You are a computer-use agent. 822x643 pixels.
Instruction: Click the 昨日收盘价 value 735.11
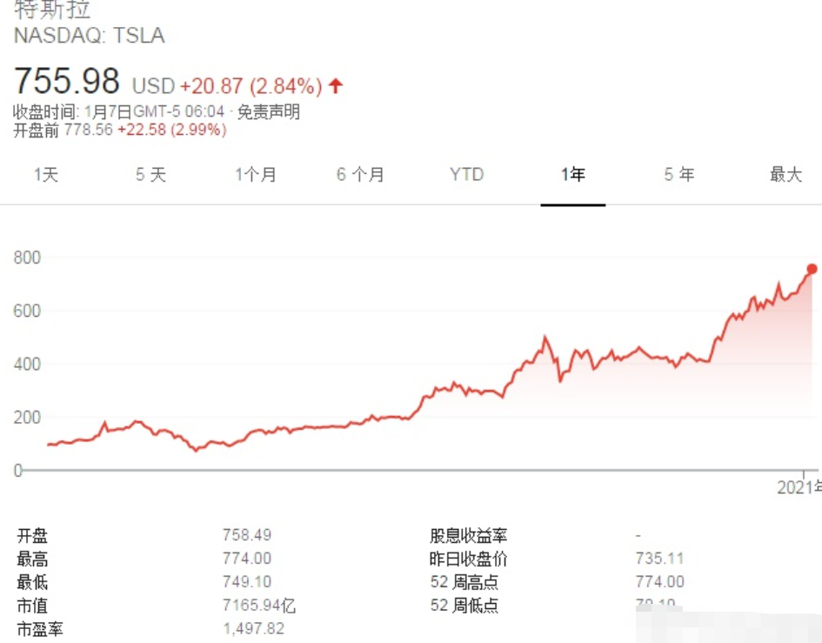(x=659, y=559)
